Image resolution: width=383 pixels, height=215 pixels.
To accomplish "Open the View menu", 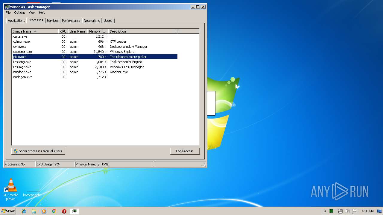I will (32, 13).
